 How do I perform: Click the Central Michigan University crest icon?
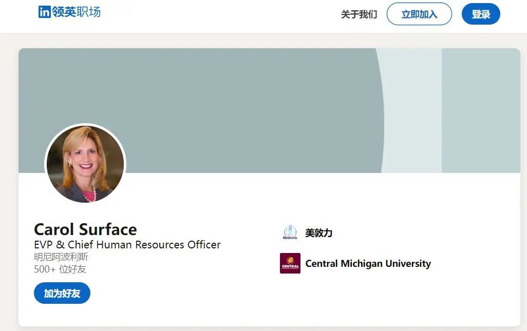pos(290,263)
